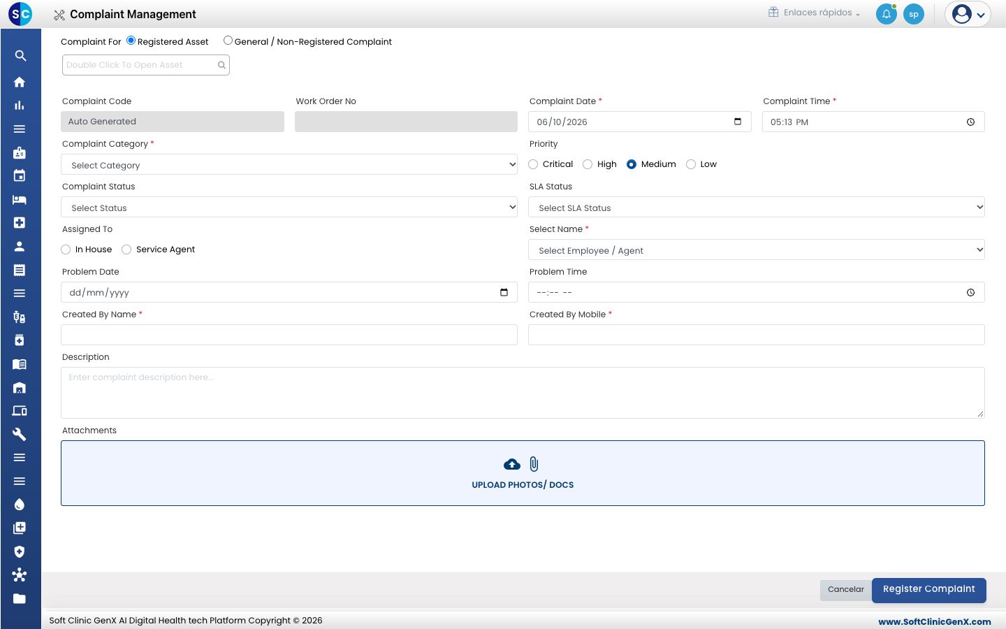Open the blood drop icon in sidebar
Viewport: 1006px width, 629px height.
20,505
